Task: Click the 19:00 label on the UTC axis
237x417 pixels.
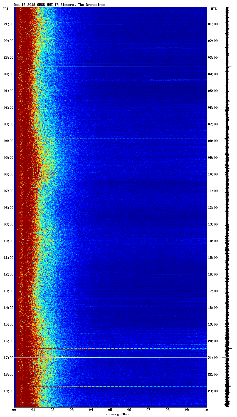Action: (x=213, y=324)
